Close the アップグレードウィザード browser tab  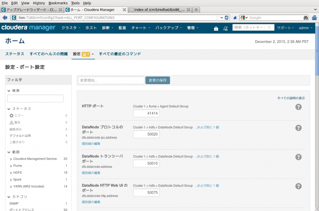pos(60,10)
